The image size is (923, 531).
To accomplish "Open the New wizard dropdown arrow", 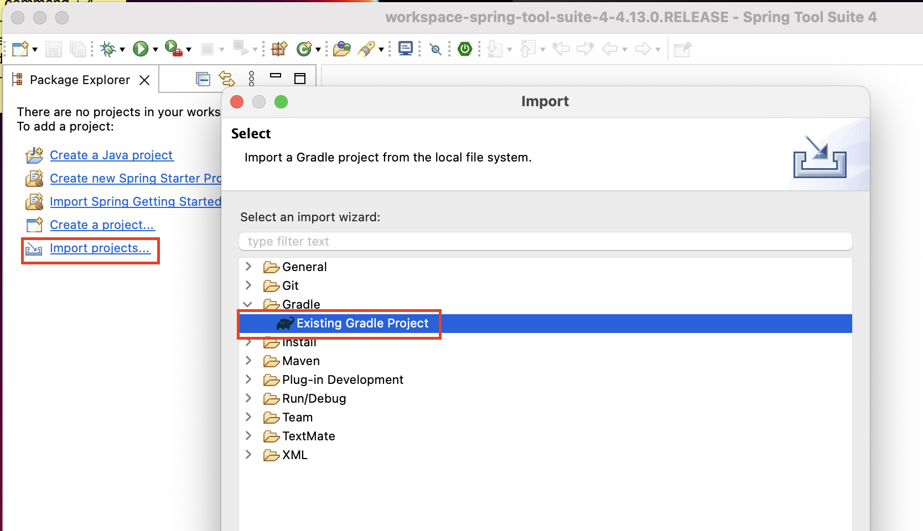I will (35, 50).
